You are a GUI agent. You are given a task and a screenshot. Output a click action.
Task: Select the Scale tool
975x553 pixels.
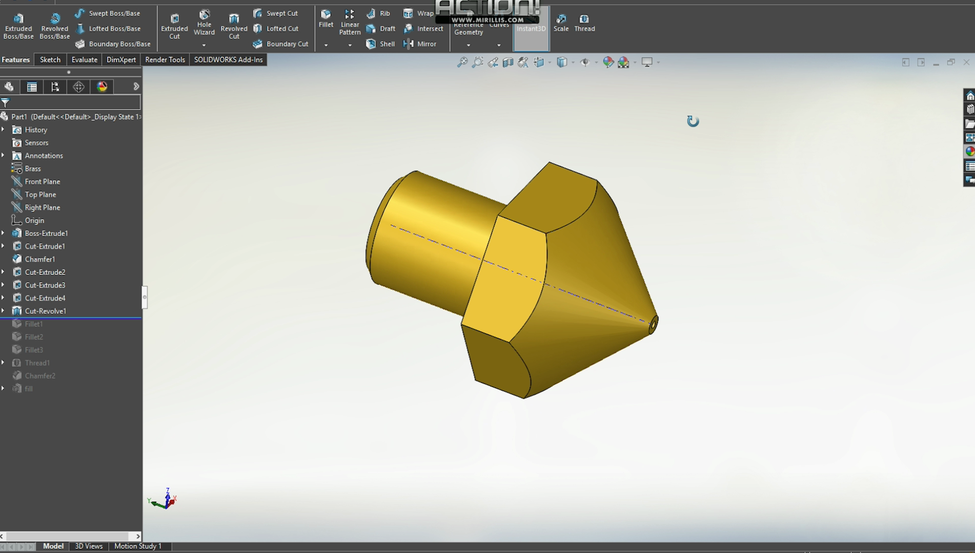[561, 22]
